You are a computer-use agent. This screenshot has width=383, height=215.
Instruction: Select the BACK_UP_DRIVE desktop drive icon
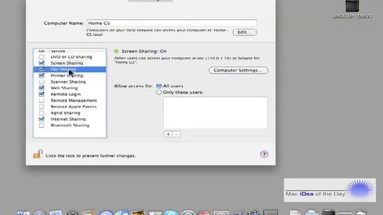[x=352, y=10]
